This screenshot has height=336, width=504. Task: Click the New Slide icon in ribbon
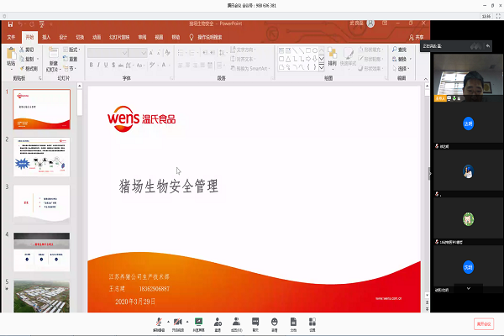[53, 55]
